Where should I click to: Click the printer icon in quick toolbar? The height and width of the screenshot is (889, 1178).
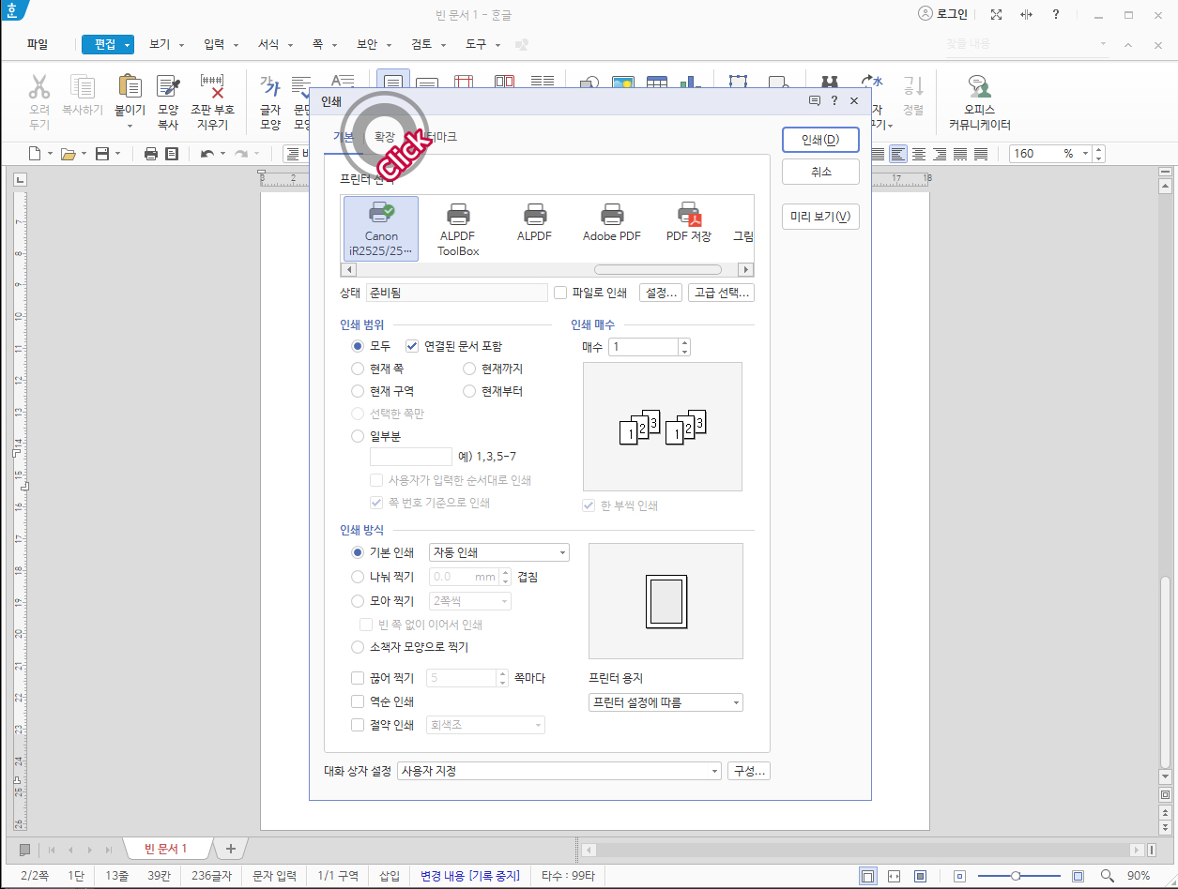[x=150, y=154]
